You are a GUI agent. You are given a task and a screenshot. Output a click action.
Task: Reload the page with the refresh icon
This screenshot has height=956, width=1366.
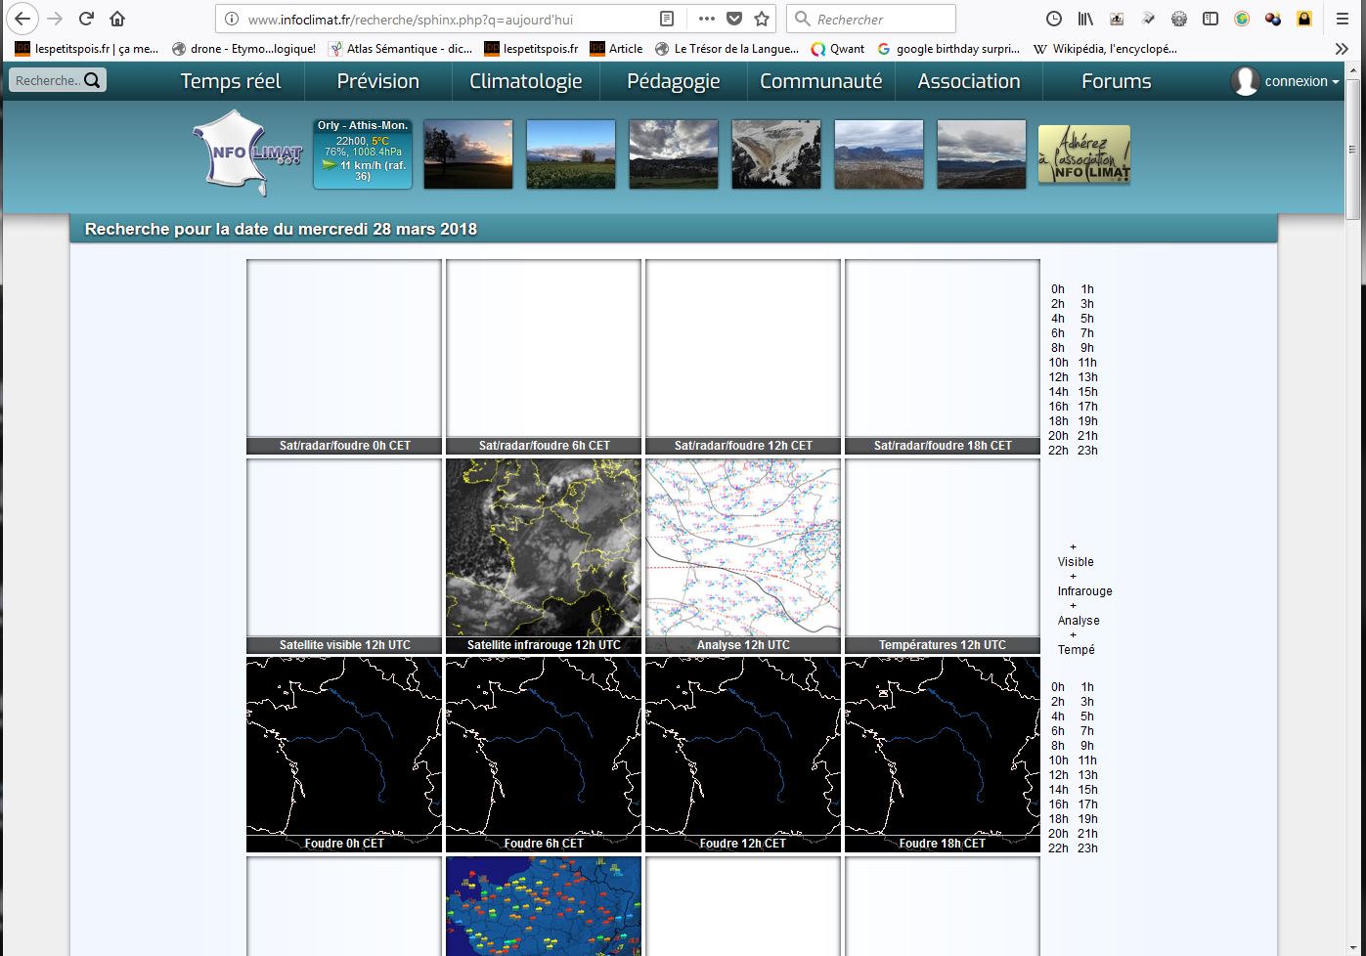tap(86, 19)
